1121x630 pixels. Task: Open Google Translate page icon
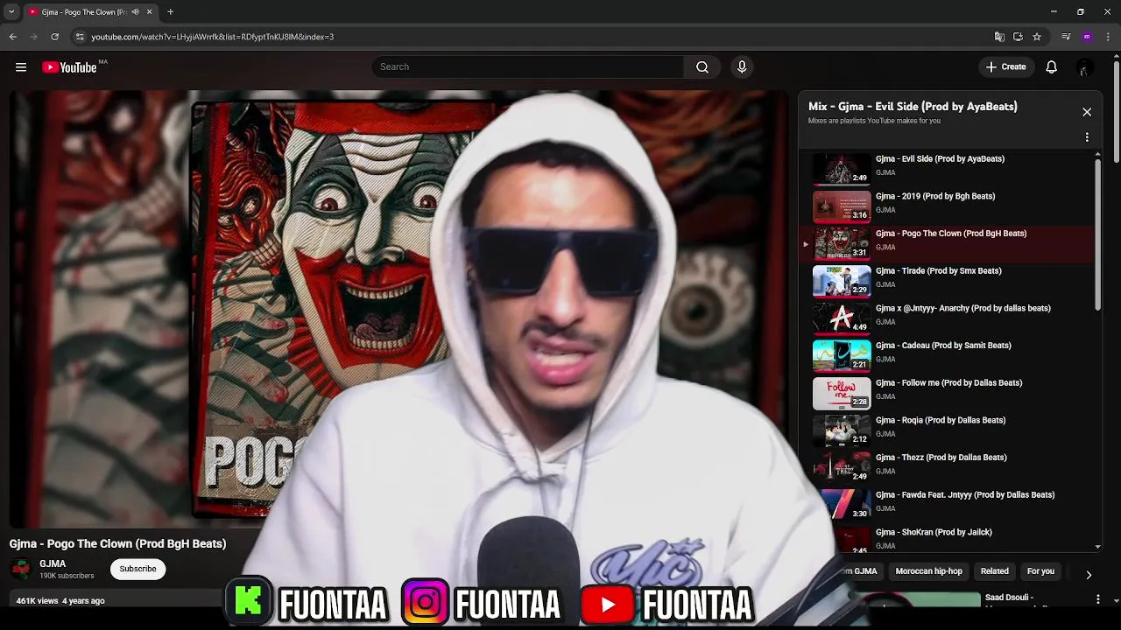point(999,37)
